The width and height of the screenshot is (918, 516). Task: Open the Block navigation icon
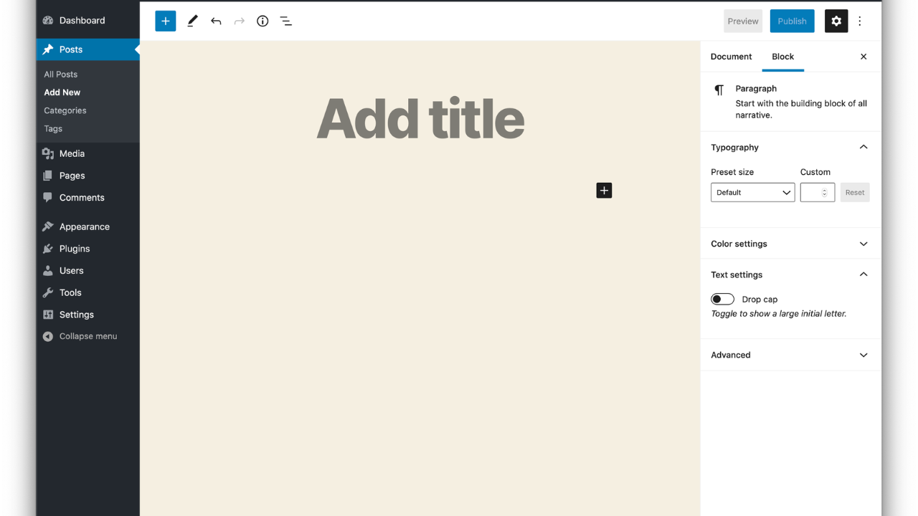coord(285,21)
